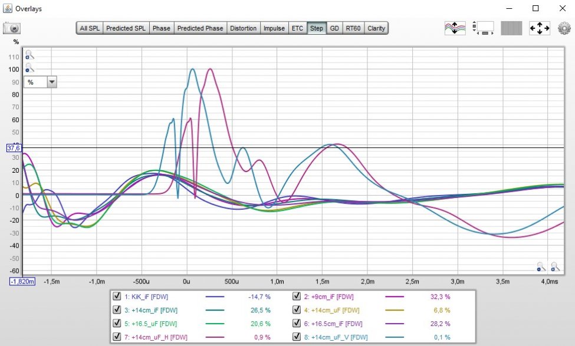Open the separate traces icon
575x346 pixels.
tap(455, 28)
